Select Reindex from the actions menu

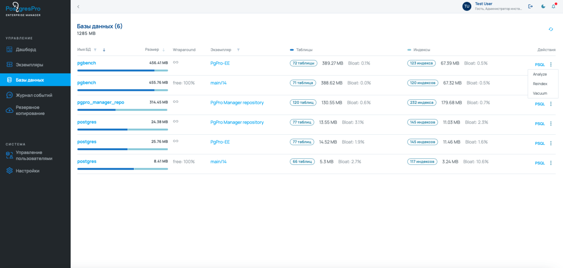point(540,84)
